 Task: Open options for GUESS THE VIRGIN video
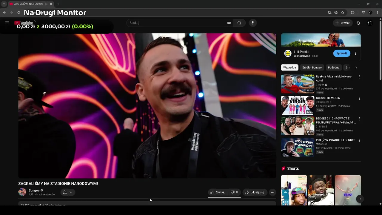(x=359, y=98)
